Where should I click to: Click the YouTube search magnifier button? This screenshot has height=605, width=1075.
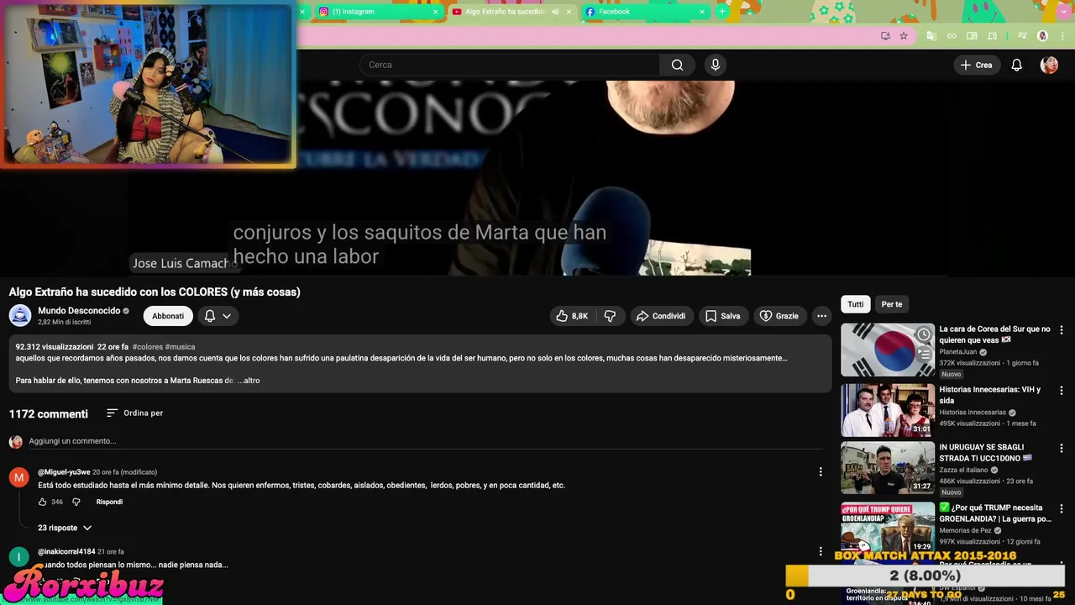pos(677,65)
